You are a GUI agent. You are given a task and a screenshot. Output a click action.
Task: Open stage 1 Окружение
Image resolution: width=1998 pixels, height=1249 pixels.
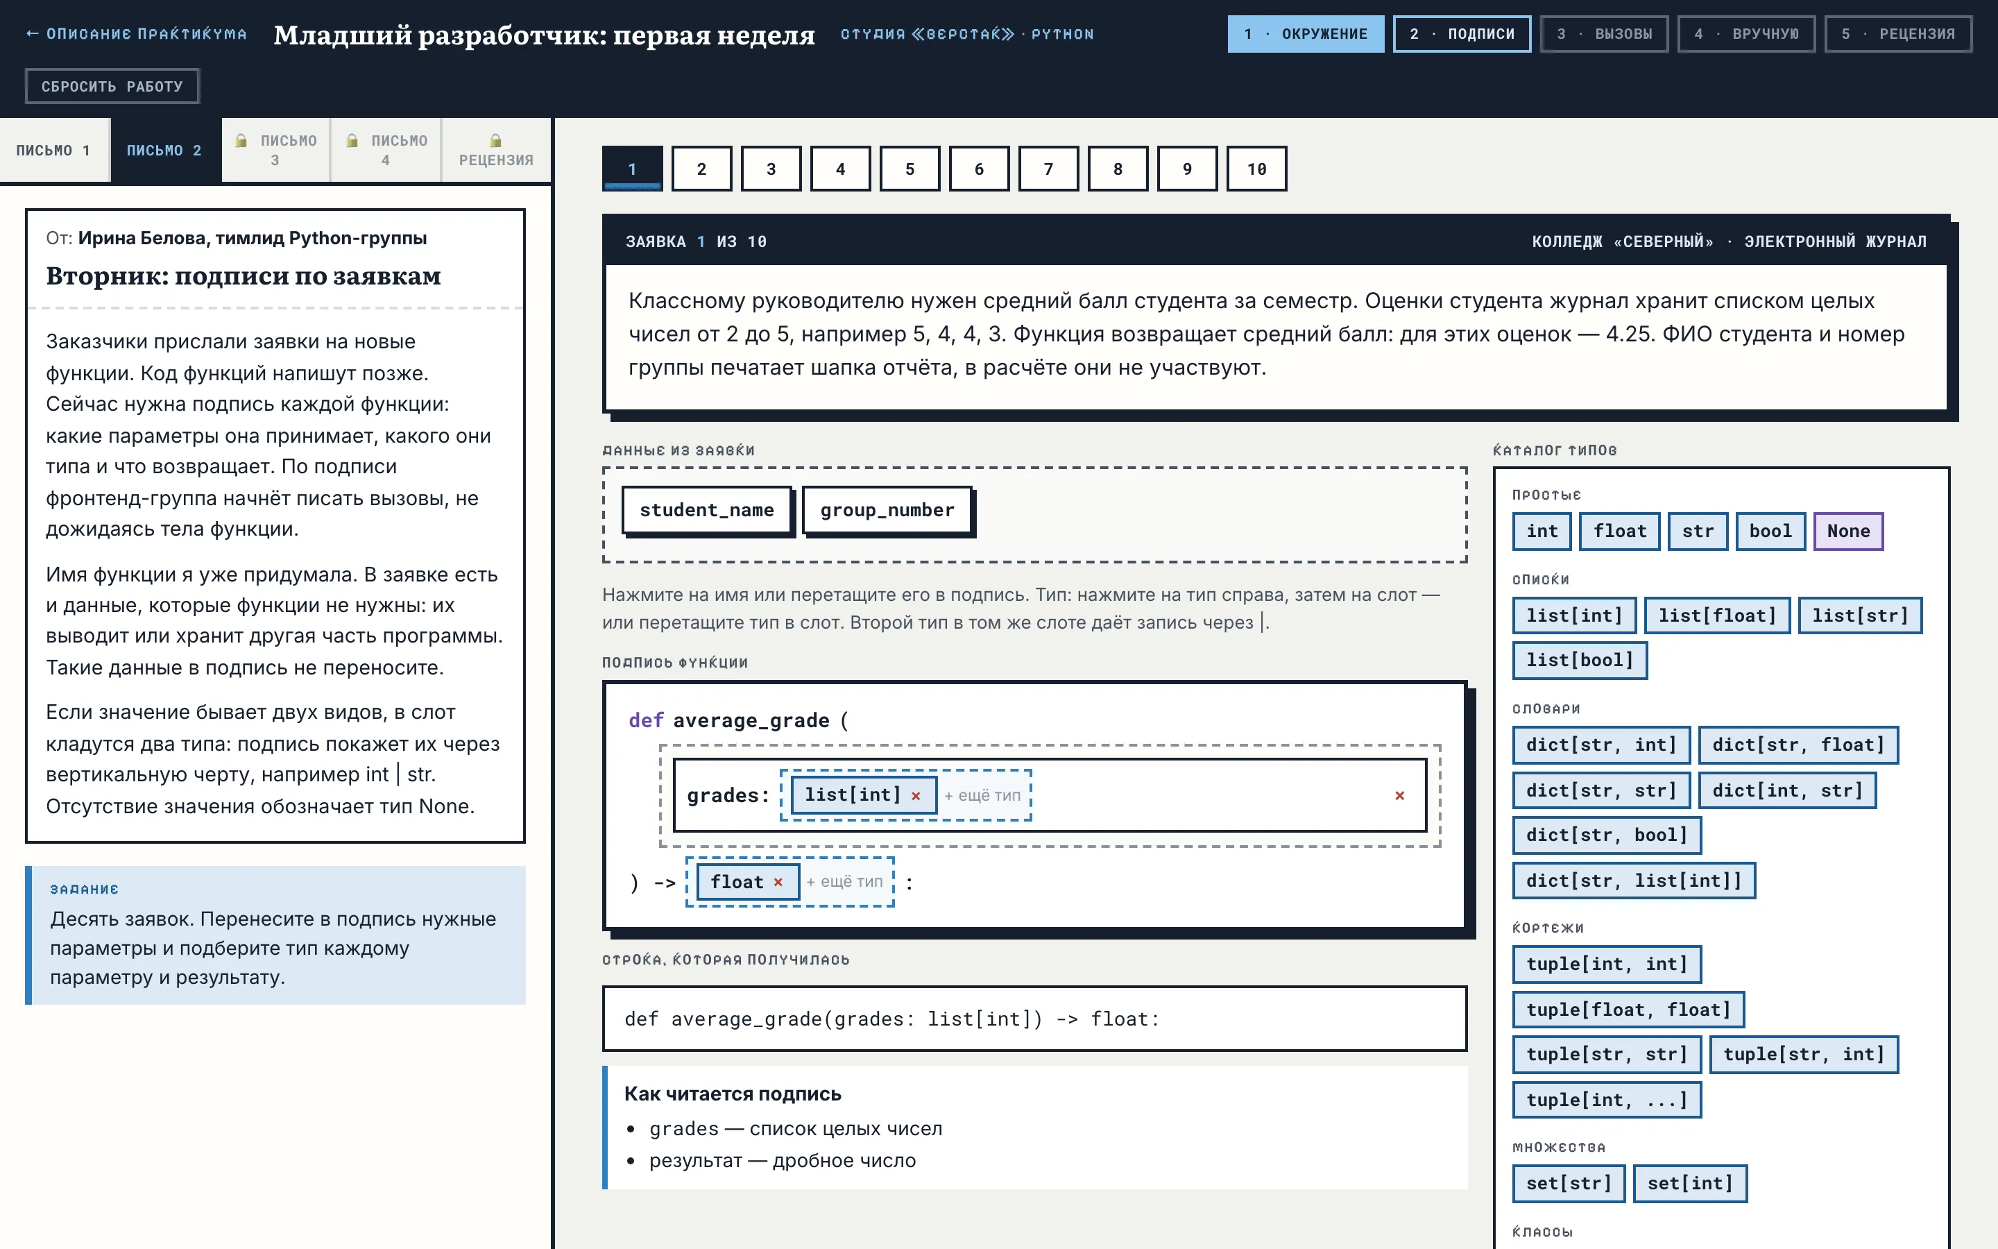tap(1306, 34)
